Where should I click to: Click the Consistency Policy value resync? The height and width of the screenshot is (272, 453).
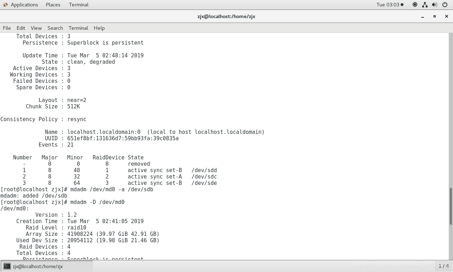77,119
